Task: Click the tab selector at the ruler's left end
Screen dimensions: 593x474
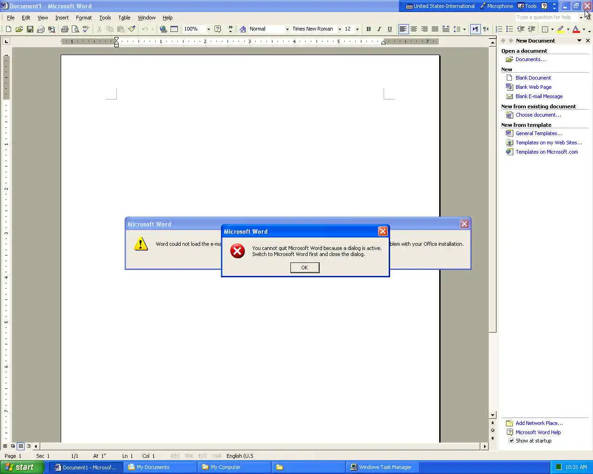Action: 6,42
